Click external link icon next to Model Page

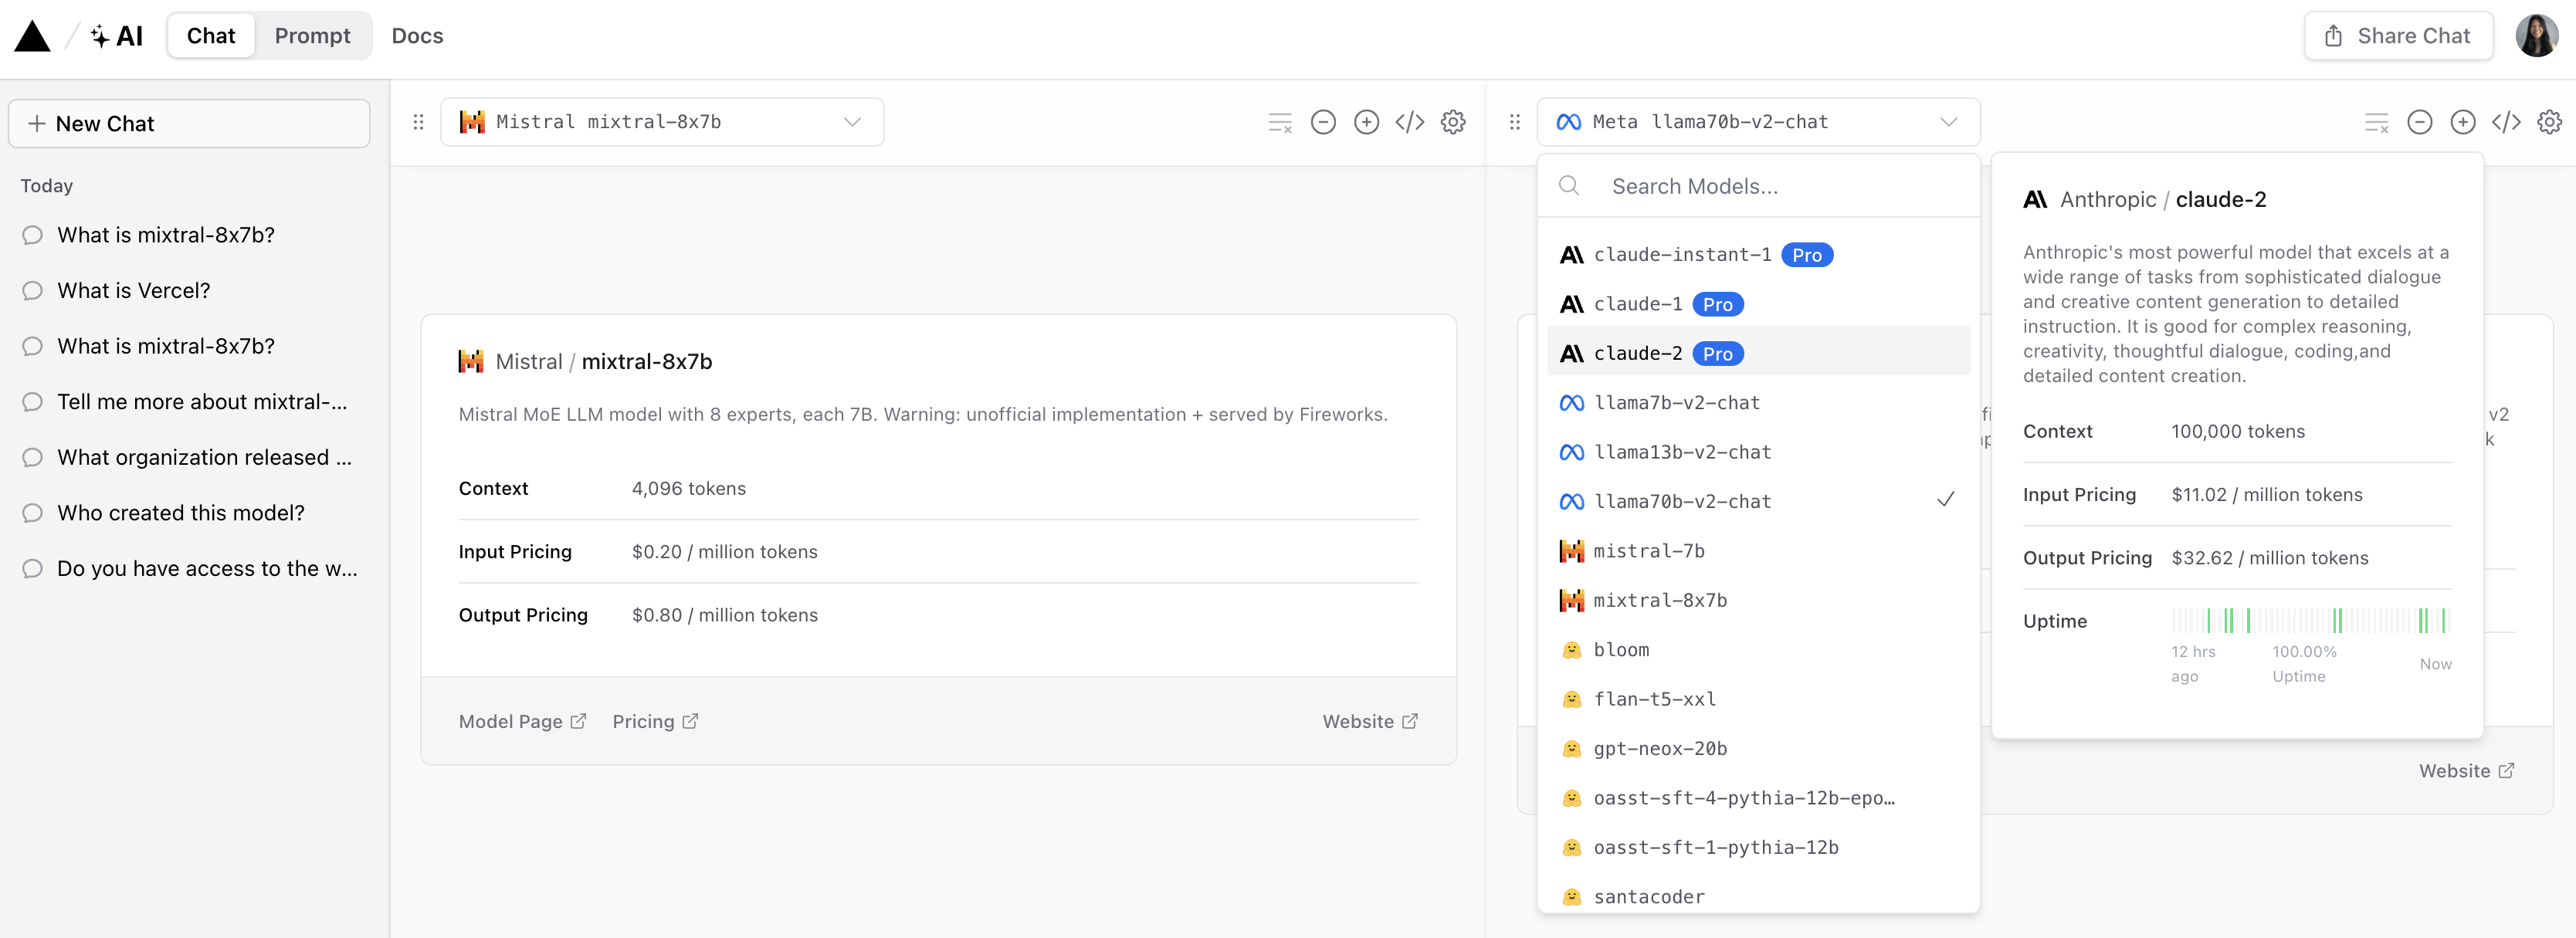578,722
